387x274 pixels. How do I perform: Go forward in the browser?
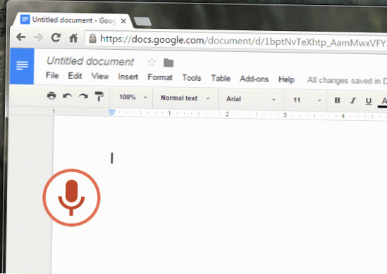[38, 37]
